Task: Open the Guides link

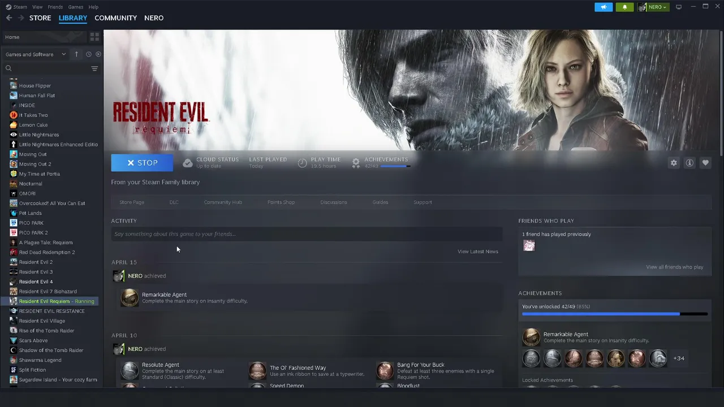Action: pos(380,202)
